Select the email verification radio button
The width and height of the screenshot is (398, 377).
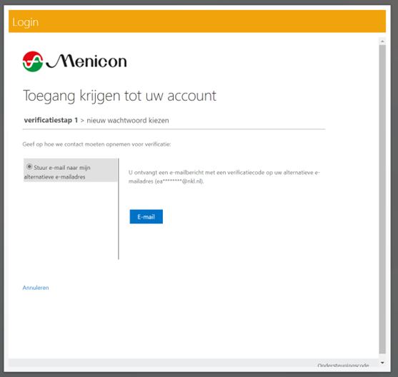point(29,166)
